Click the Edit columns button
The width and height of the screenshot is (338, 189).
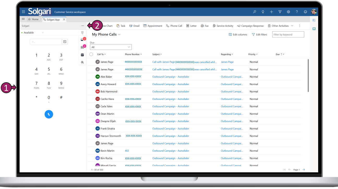[238, 34]
